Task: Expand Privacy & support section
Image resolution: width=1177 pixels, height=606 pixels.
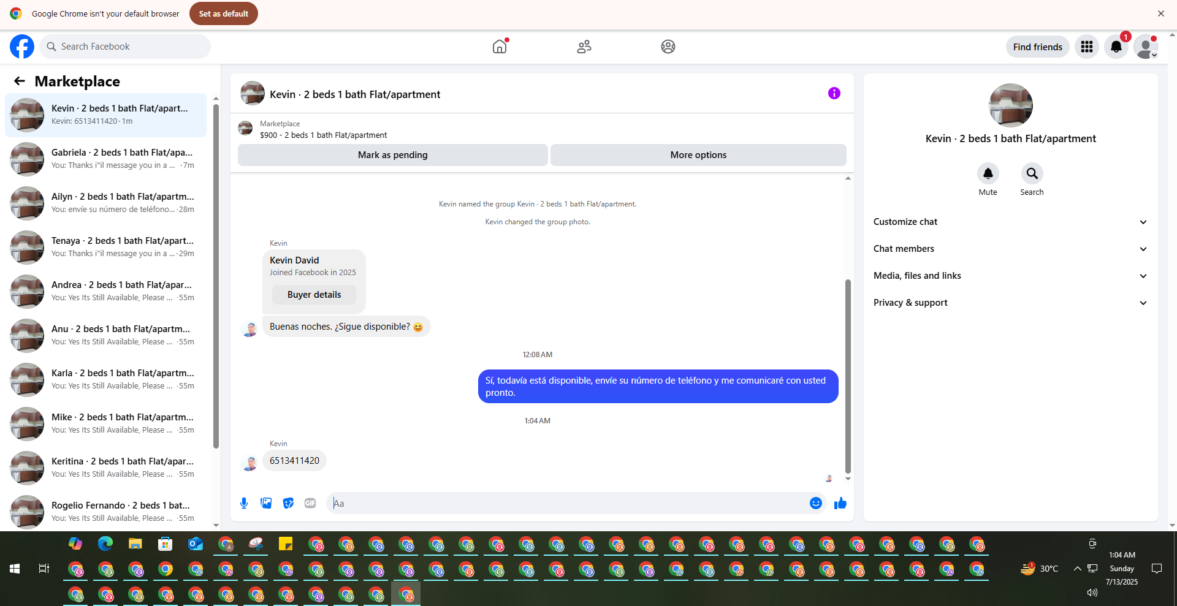Action: 1010,303
